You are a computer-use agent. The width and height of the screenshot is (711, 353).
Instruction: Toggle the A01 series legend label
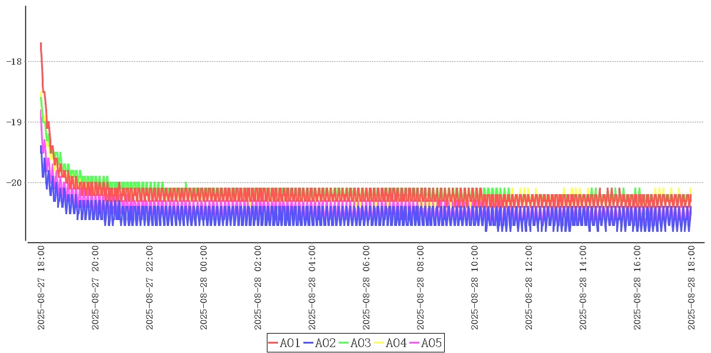tap(290, 343)
